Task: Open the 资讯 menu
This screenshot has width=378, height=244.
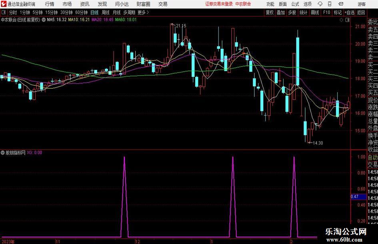Action: pyautogui.click(x=85, y=4)
